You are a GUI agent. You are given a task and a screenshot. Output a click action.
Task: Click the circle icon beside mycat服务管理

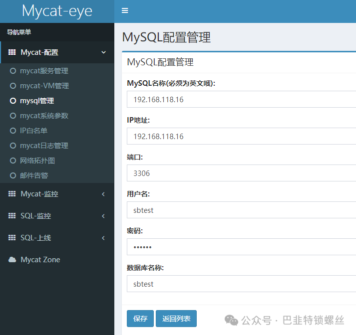[x=13, y=71]
